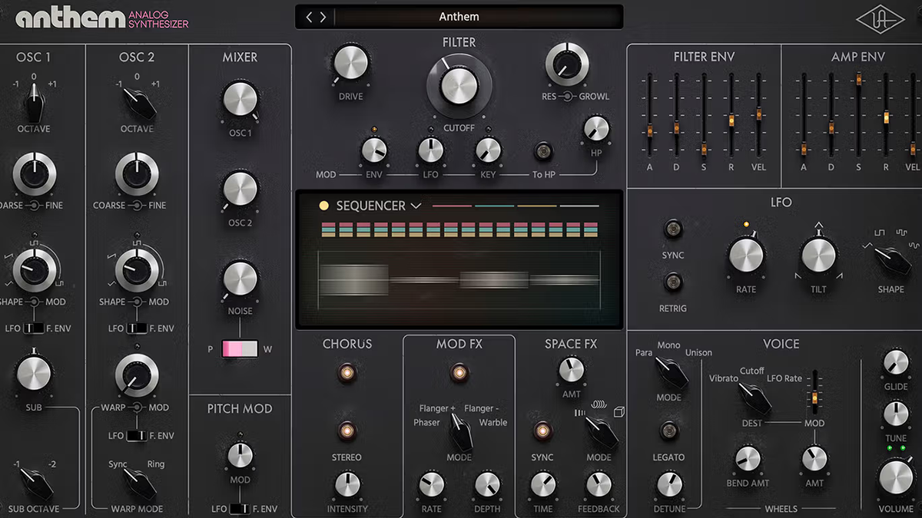Toggle the Space FX SYNC button
Image resolution: width=922 pixels, height=518 pixels.
542,431
